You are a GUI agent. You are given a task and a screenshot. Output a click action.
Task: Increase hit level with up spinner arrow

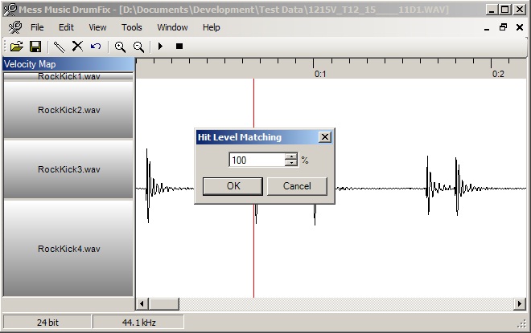[291, 156]
